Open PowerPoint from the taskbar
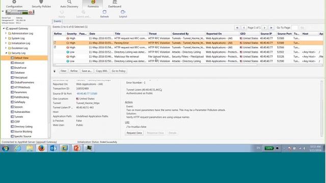 click(x=77, y=148)
